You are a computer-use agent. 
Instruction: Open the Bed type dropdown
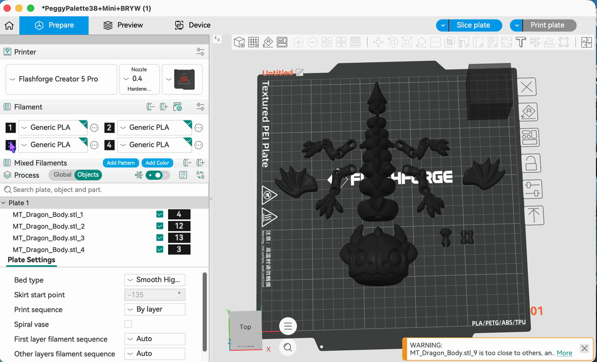155,280
